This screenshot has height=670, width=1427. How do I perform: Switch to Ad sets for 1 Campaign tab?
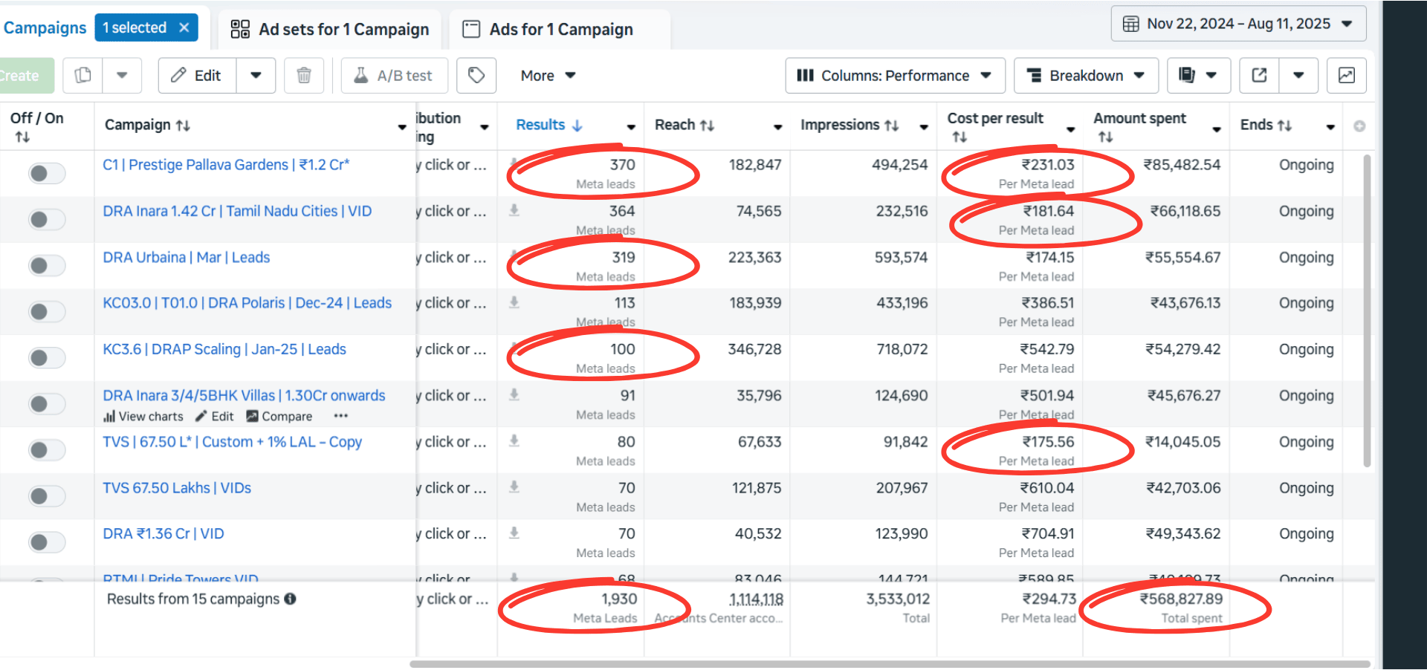click(330, 29)
